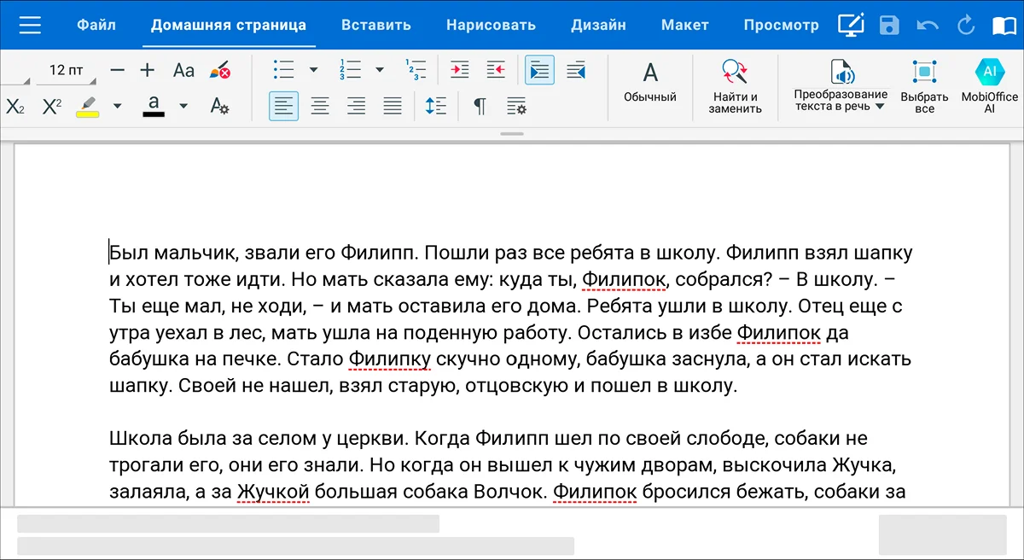Open the Файл tab
This screenshot has width=1024, height=560.
[x=96, y=25]
